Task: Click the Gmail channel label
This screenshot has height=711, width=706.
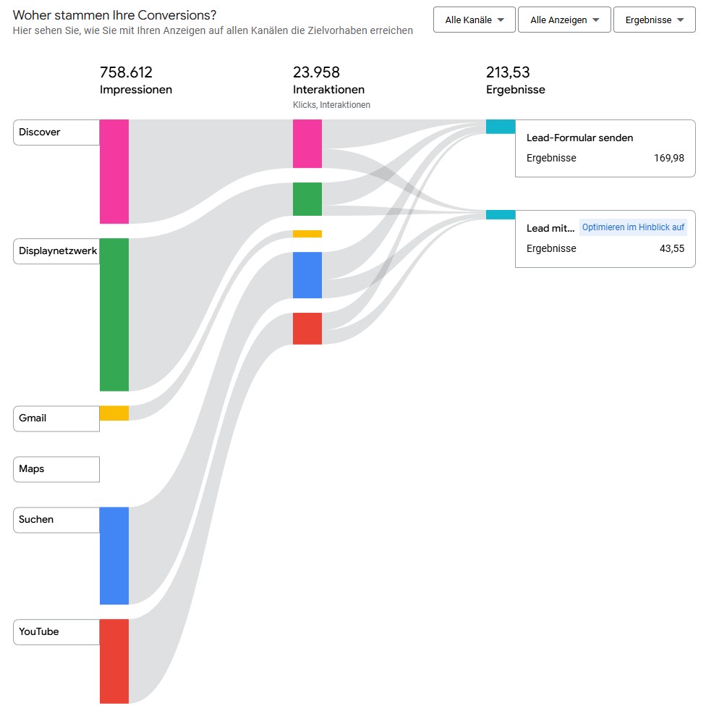Action: point(56,418)
